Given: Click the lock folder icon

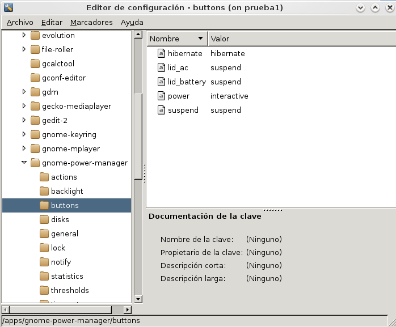Looking at the screenshot, I should tap(44, 248).
